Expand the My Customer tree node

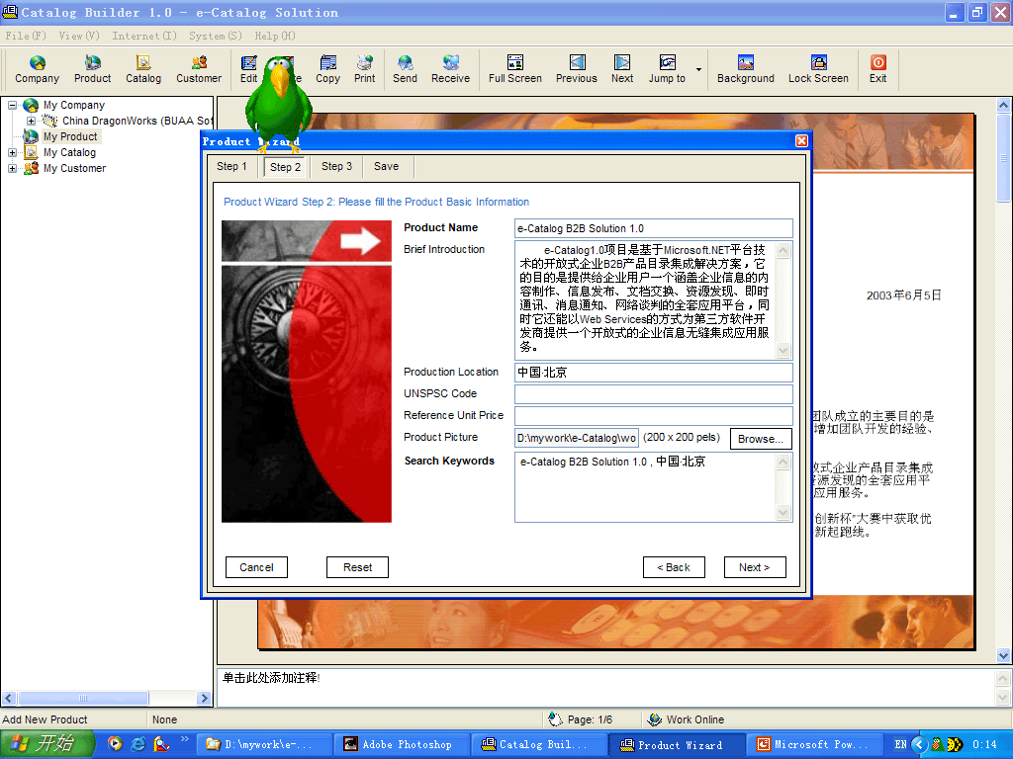(12, 168)
